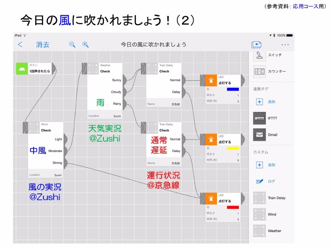Click the Wind node's Strong output connector
Screen dimensions: 331x248
pyautogui.click(x=65, y=163)
